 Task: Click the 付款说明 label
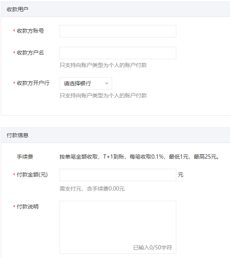28,207
